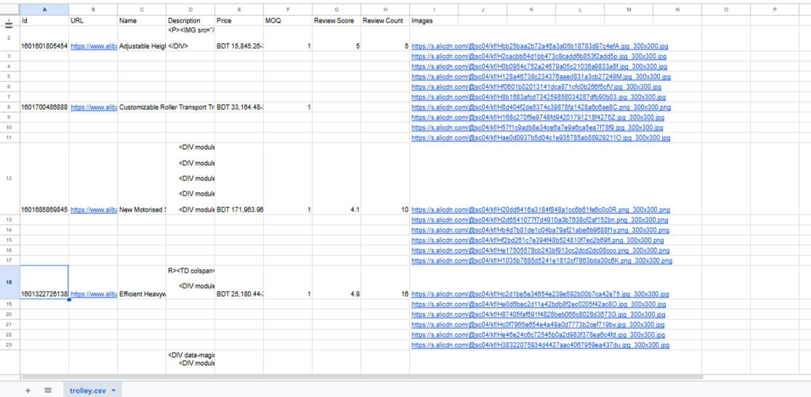Open the Alibaba URL link in row 2
811x397 pixels.
tap(93, 46)
